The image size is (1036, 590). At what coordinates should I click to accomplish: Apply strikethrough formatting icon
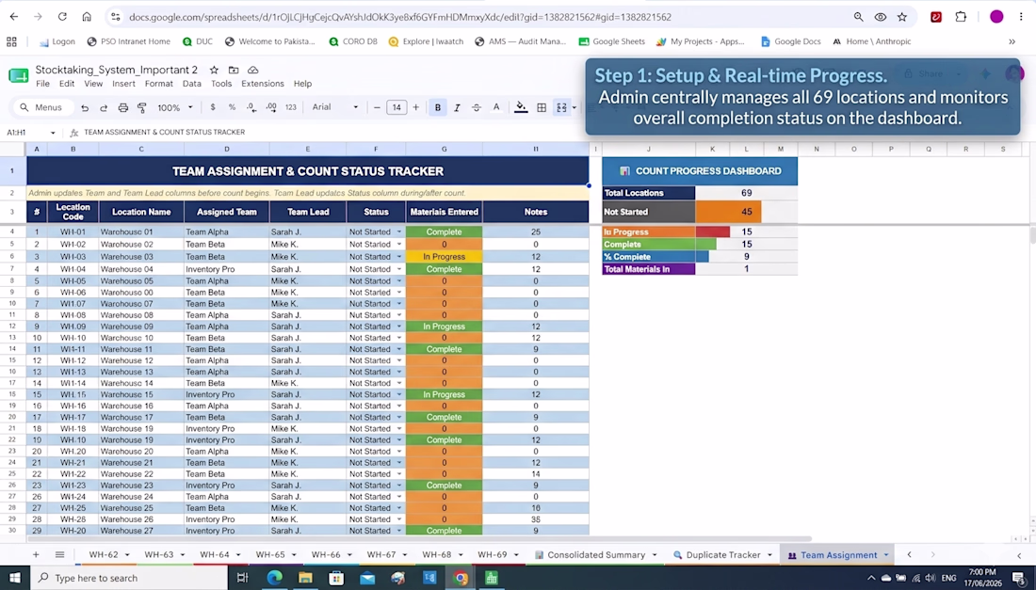point(477,107)
